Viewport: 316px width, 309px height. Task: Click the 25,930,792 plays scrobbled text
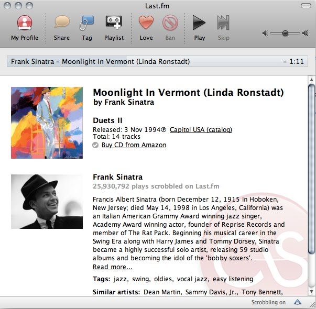pyautogui.click(x=156, y=186)
